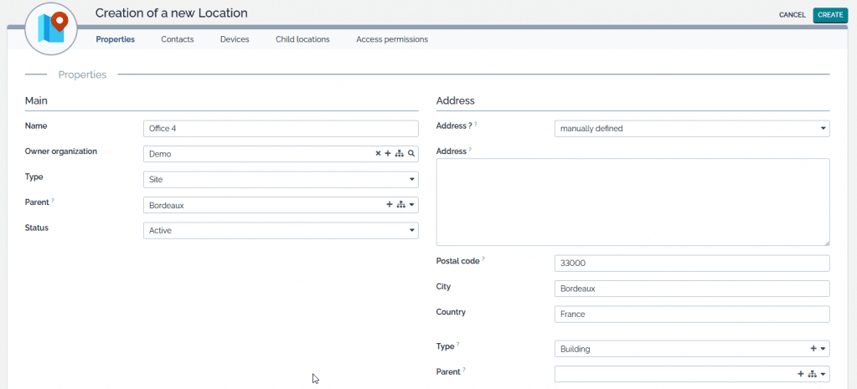This screenshot has height=389, width=857.
Task: Click the Main section heading
Action: (36, 101)
